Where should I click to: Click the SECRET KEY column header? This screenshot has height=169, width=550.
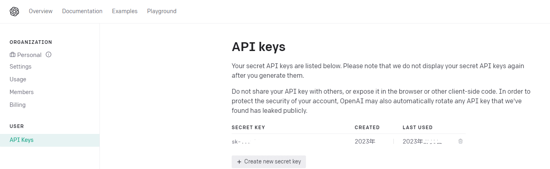(248, 128)
